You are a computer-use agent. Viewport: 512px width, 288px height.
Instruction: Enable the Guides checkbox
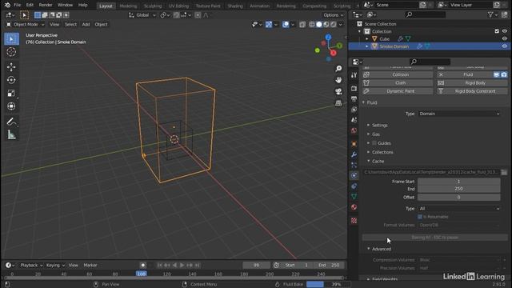click(x=374, y=143)
